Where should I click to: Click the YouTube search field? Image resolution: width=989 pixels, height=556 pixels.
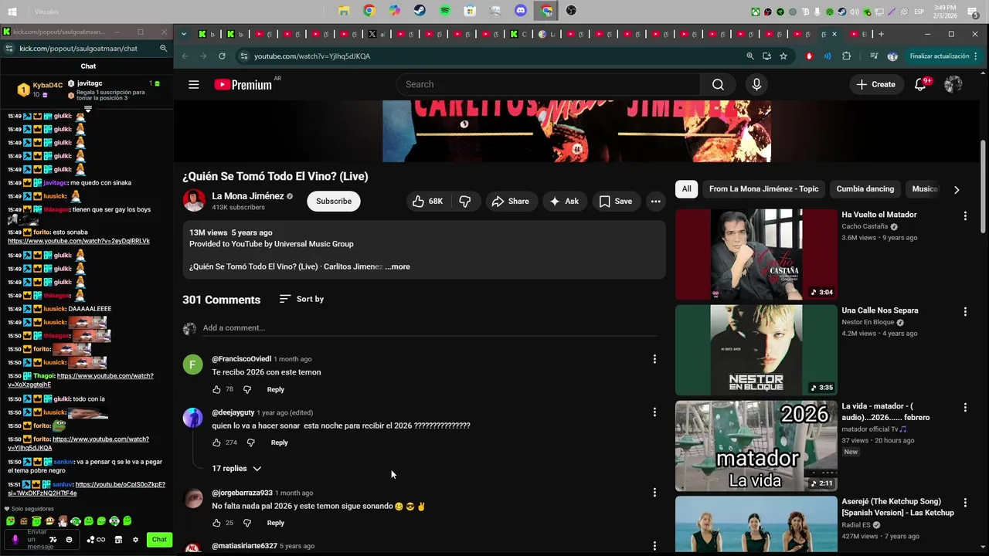[x=549, y=85]
